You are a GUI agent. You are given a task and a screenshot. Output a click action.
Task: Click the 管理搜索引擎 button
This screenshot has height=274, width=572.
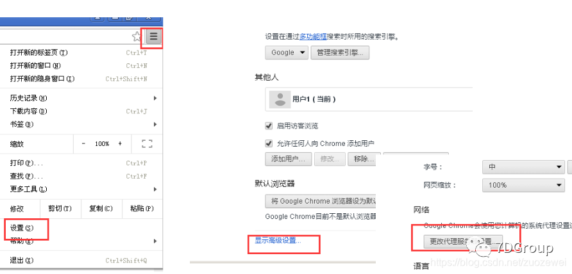pos(340,52)
